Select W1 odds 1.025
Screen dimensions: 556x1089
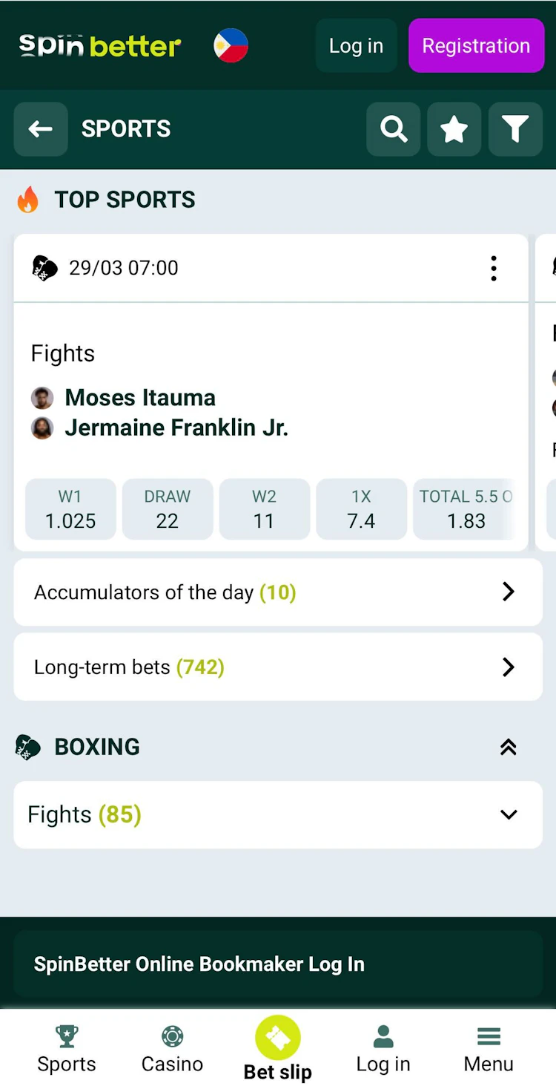click(70, 509)
